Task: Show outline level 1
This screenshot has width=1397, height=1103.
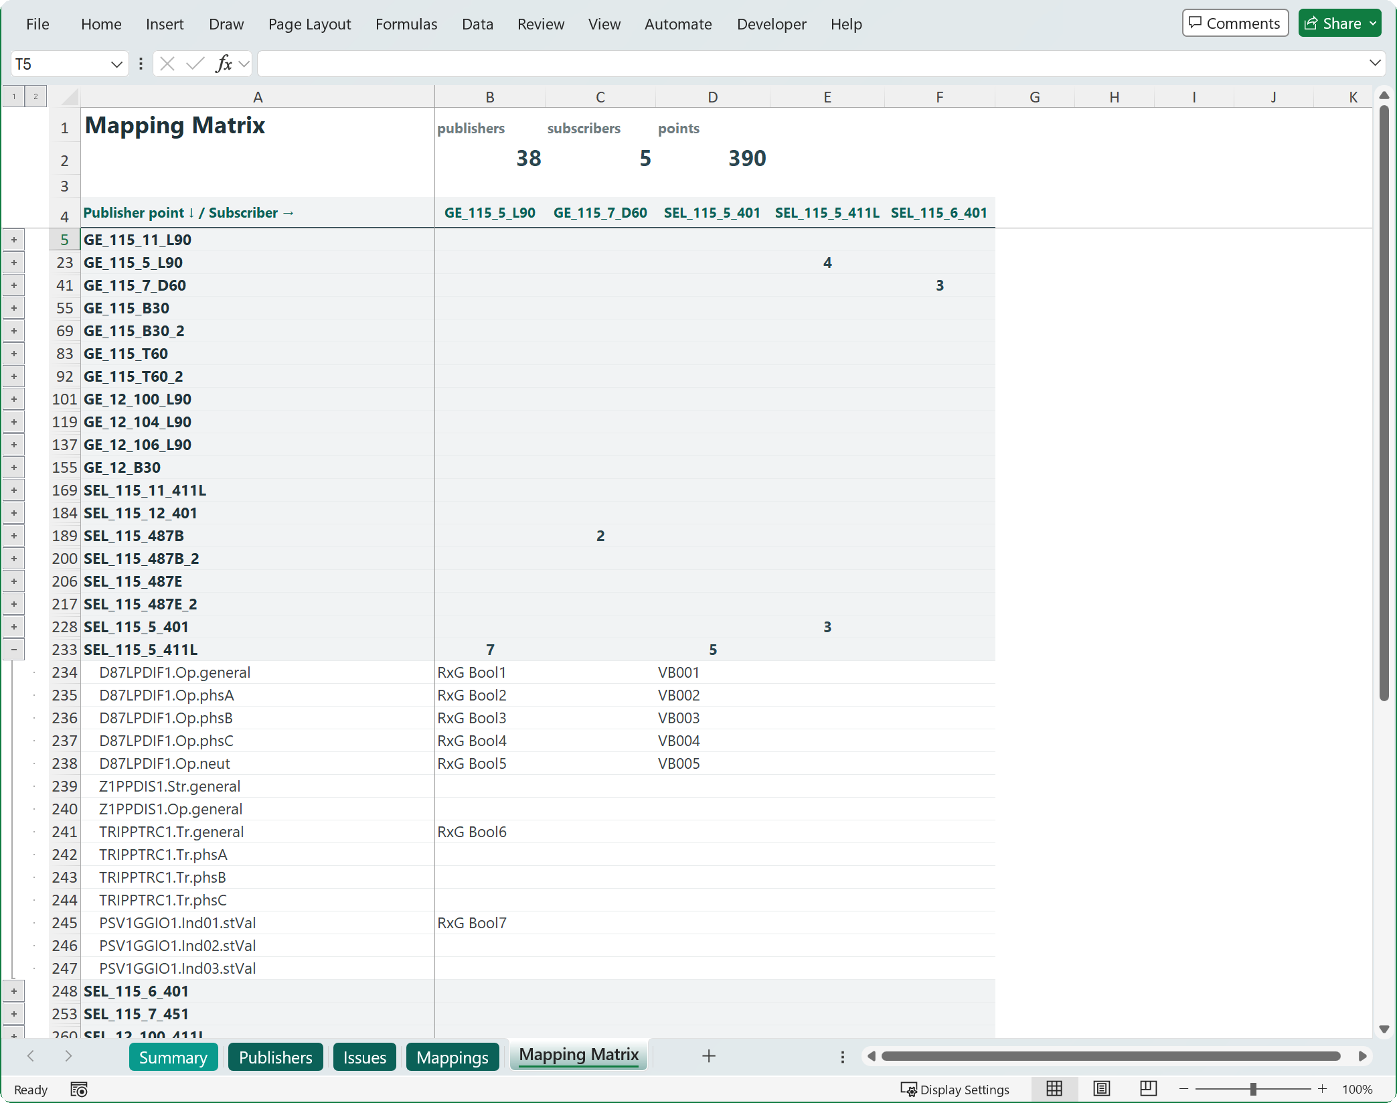Action: (13, 96)
